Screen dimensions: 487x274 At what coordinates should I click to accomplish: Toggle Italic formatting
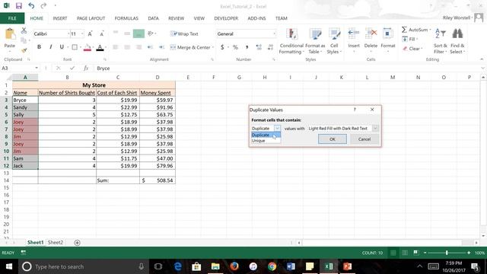[x=50, y=47]
